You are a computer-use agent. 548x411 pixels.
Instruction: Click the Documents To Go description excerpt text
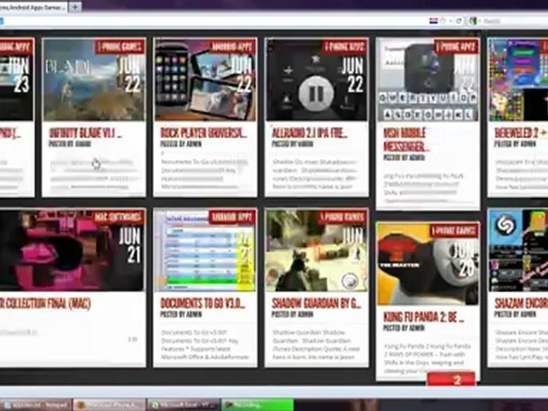205,345
